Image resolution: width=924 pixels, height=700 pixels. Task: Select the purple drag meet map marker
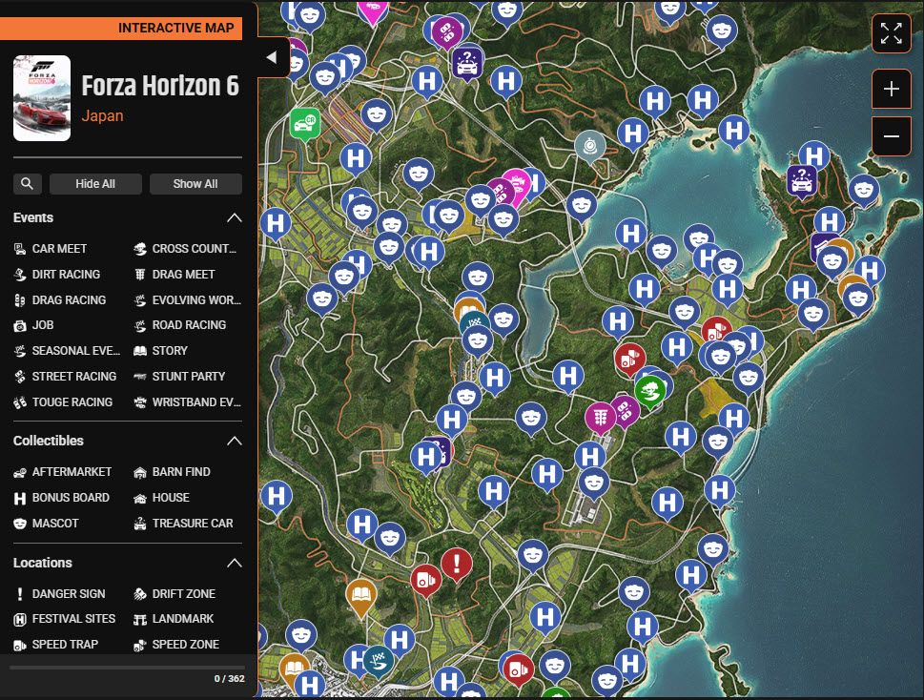click(x=600, y=418)
